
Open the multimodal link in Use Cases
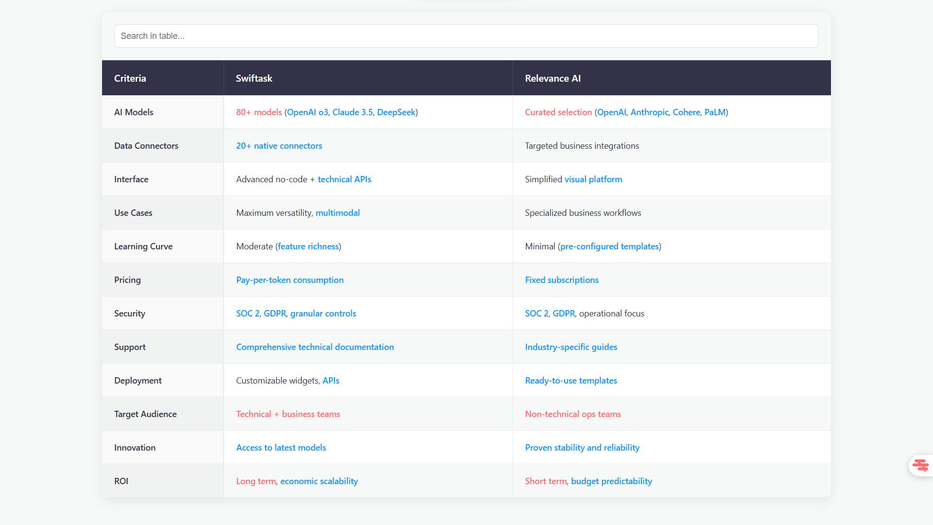337,213
